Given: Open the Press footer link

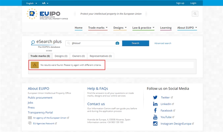Looking at the screenshot, I should click(31, 108).
